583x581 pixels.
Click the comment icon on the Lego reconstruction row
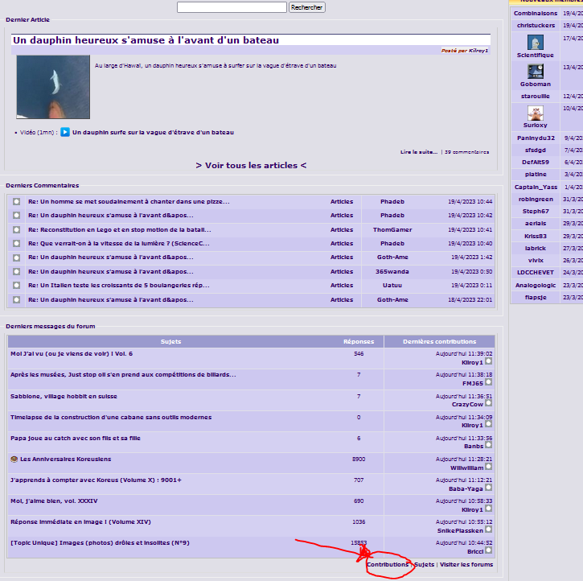(16, 229)
